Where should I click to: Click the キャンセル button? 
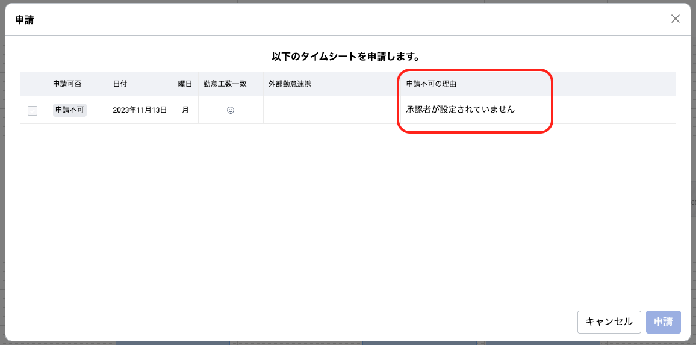point(609,322)
